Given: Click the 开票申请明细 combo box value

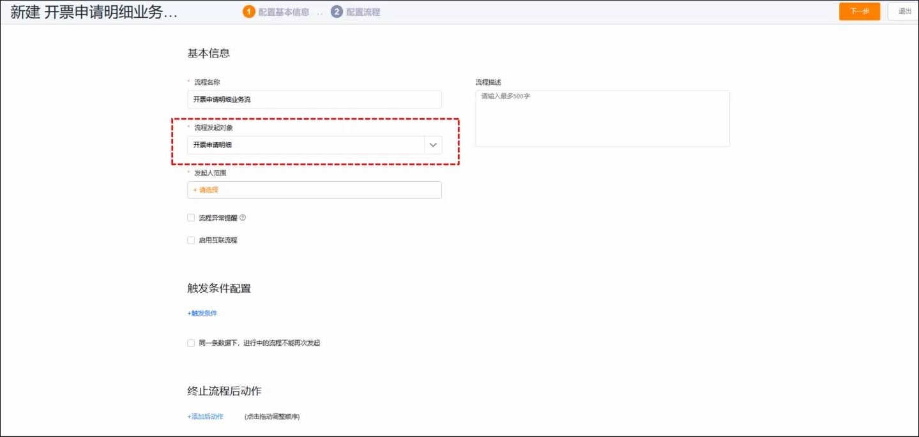Looking at the screenshot, I should pyautogui.click(x=306, y=145).
